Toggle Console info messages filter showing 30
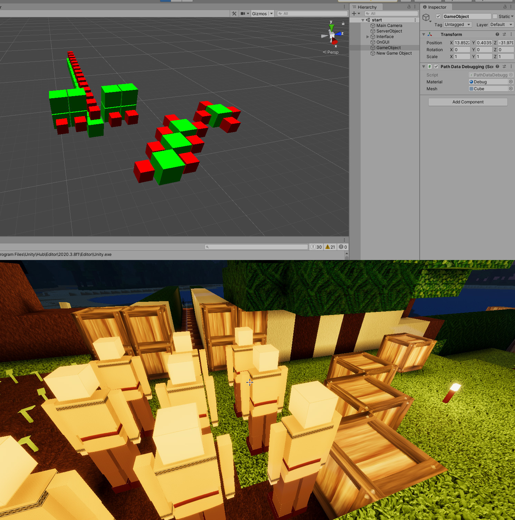The image size is (515, 520). tap(316, 247)
